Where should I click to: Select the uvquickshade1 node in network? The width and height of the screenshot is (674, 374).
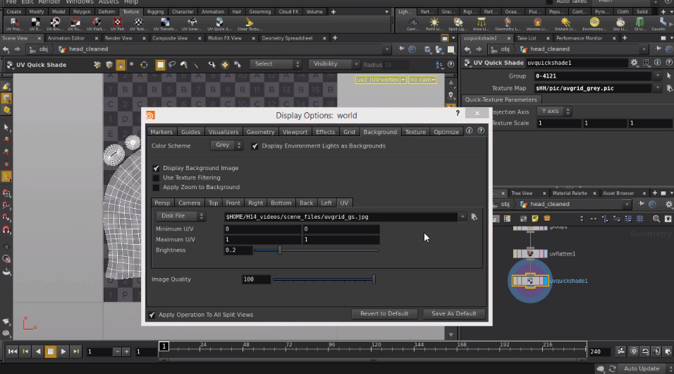click(x=530, y=281)
